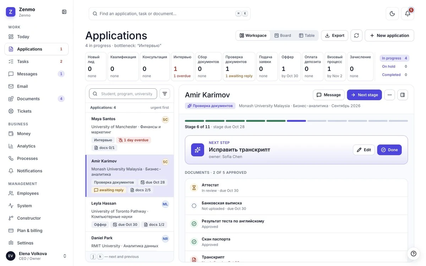Click the approved check icon for Скан паспорта
This screenshot has width=426, height=266.
pos(194,242)
